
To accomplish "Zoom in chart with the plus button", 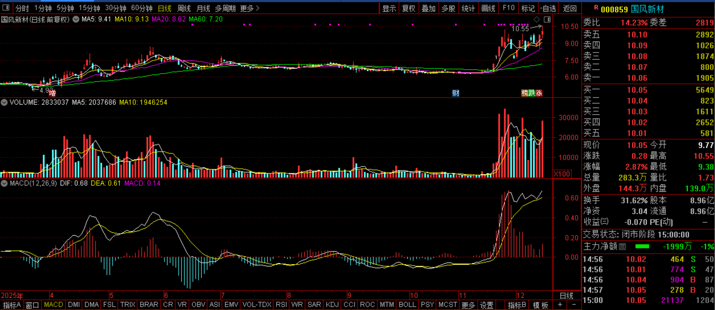I will (560, 305).
